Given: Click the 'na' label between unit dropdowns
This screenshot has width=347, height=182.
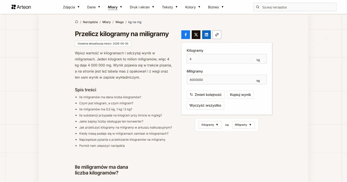Looking at the screenshot, I should pyautogui.click(x=227, y=125).
